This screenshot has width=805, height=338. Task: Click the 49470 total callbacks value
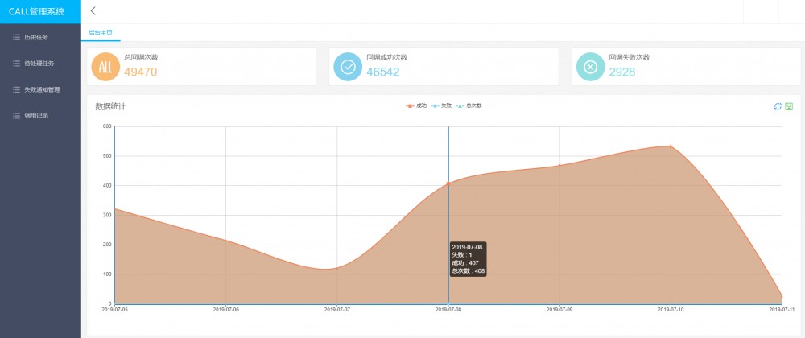[x=141, y=72]
